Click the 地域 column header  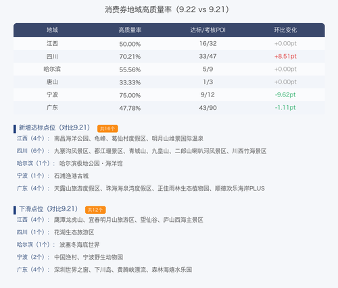coord(52,30)
